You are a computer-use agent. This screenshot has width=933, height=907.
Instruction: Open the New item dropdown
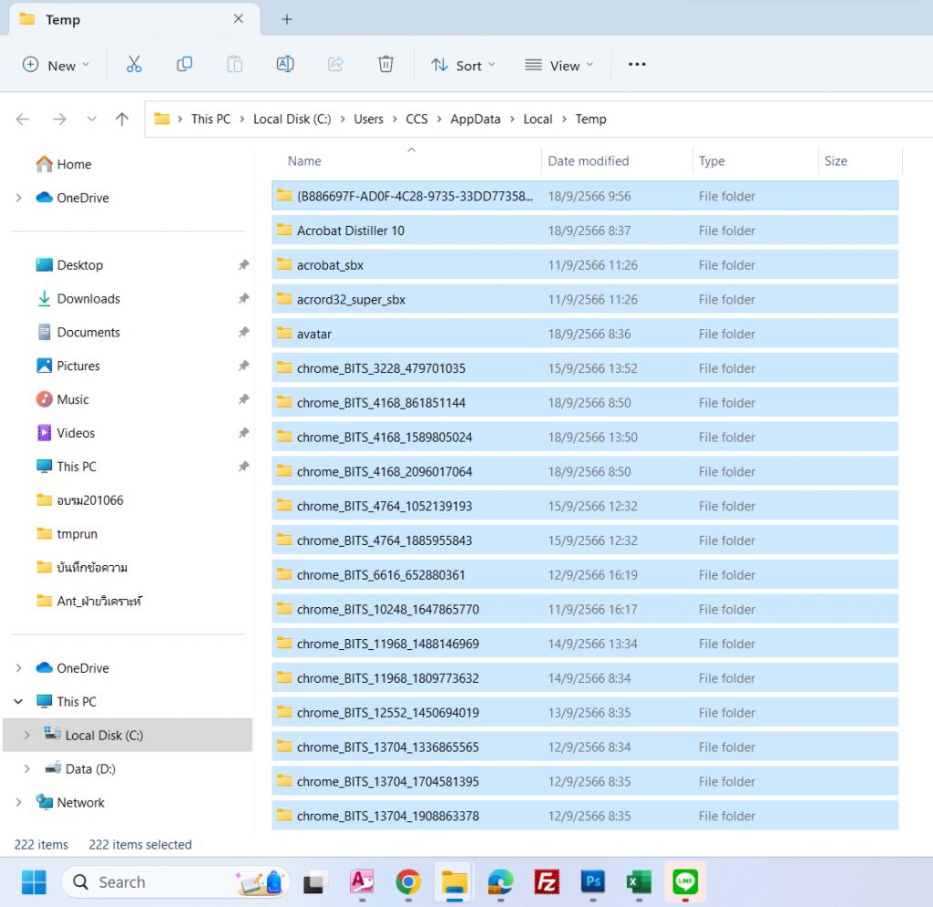pyautogui.click(x=55, y=65)
